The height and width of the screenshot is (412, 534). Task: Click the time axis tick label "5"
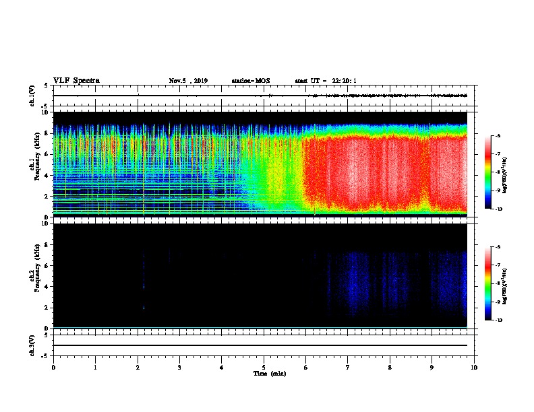point(264,368)
